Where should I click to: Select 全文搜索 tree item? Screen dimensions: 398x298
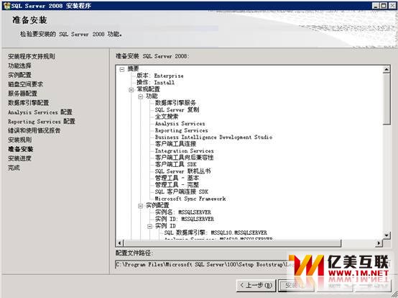pyautogui.click(x=167, y=117)
